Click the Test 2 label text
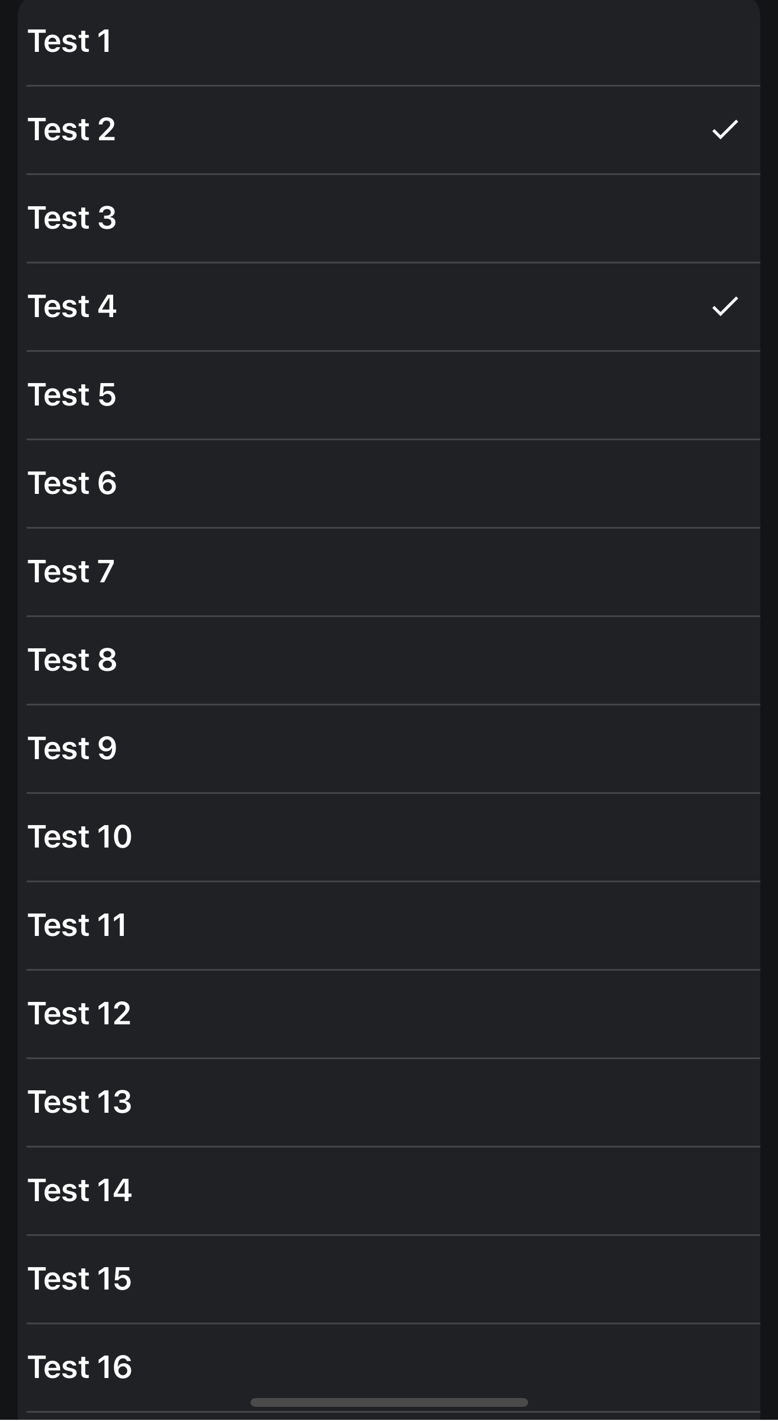The width and height of the screenshot is (778, 1421). [71, 130]
